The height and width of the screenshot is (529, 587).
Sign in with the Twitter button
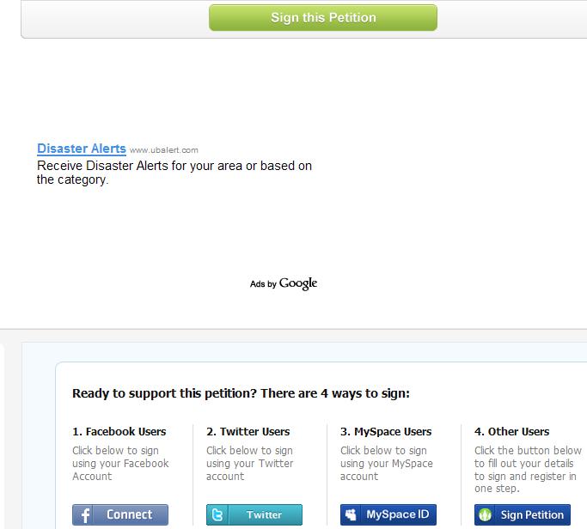tap(254, 514)
